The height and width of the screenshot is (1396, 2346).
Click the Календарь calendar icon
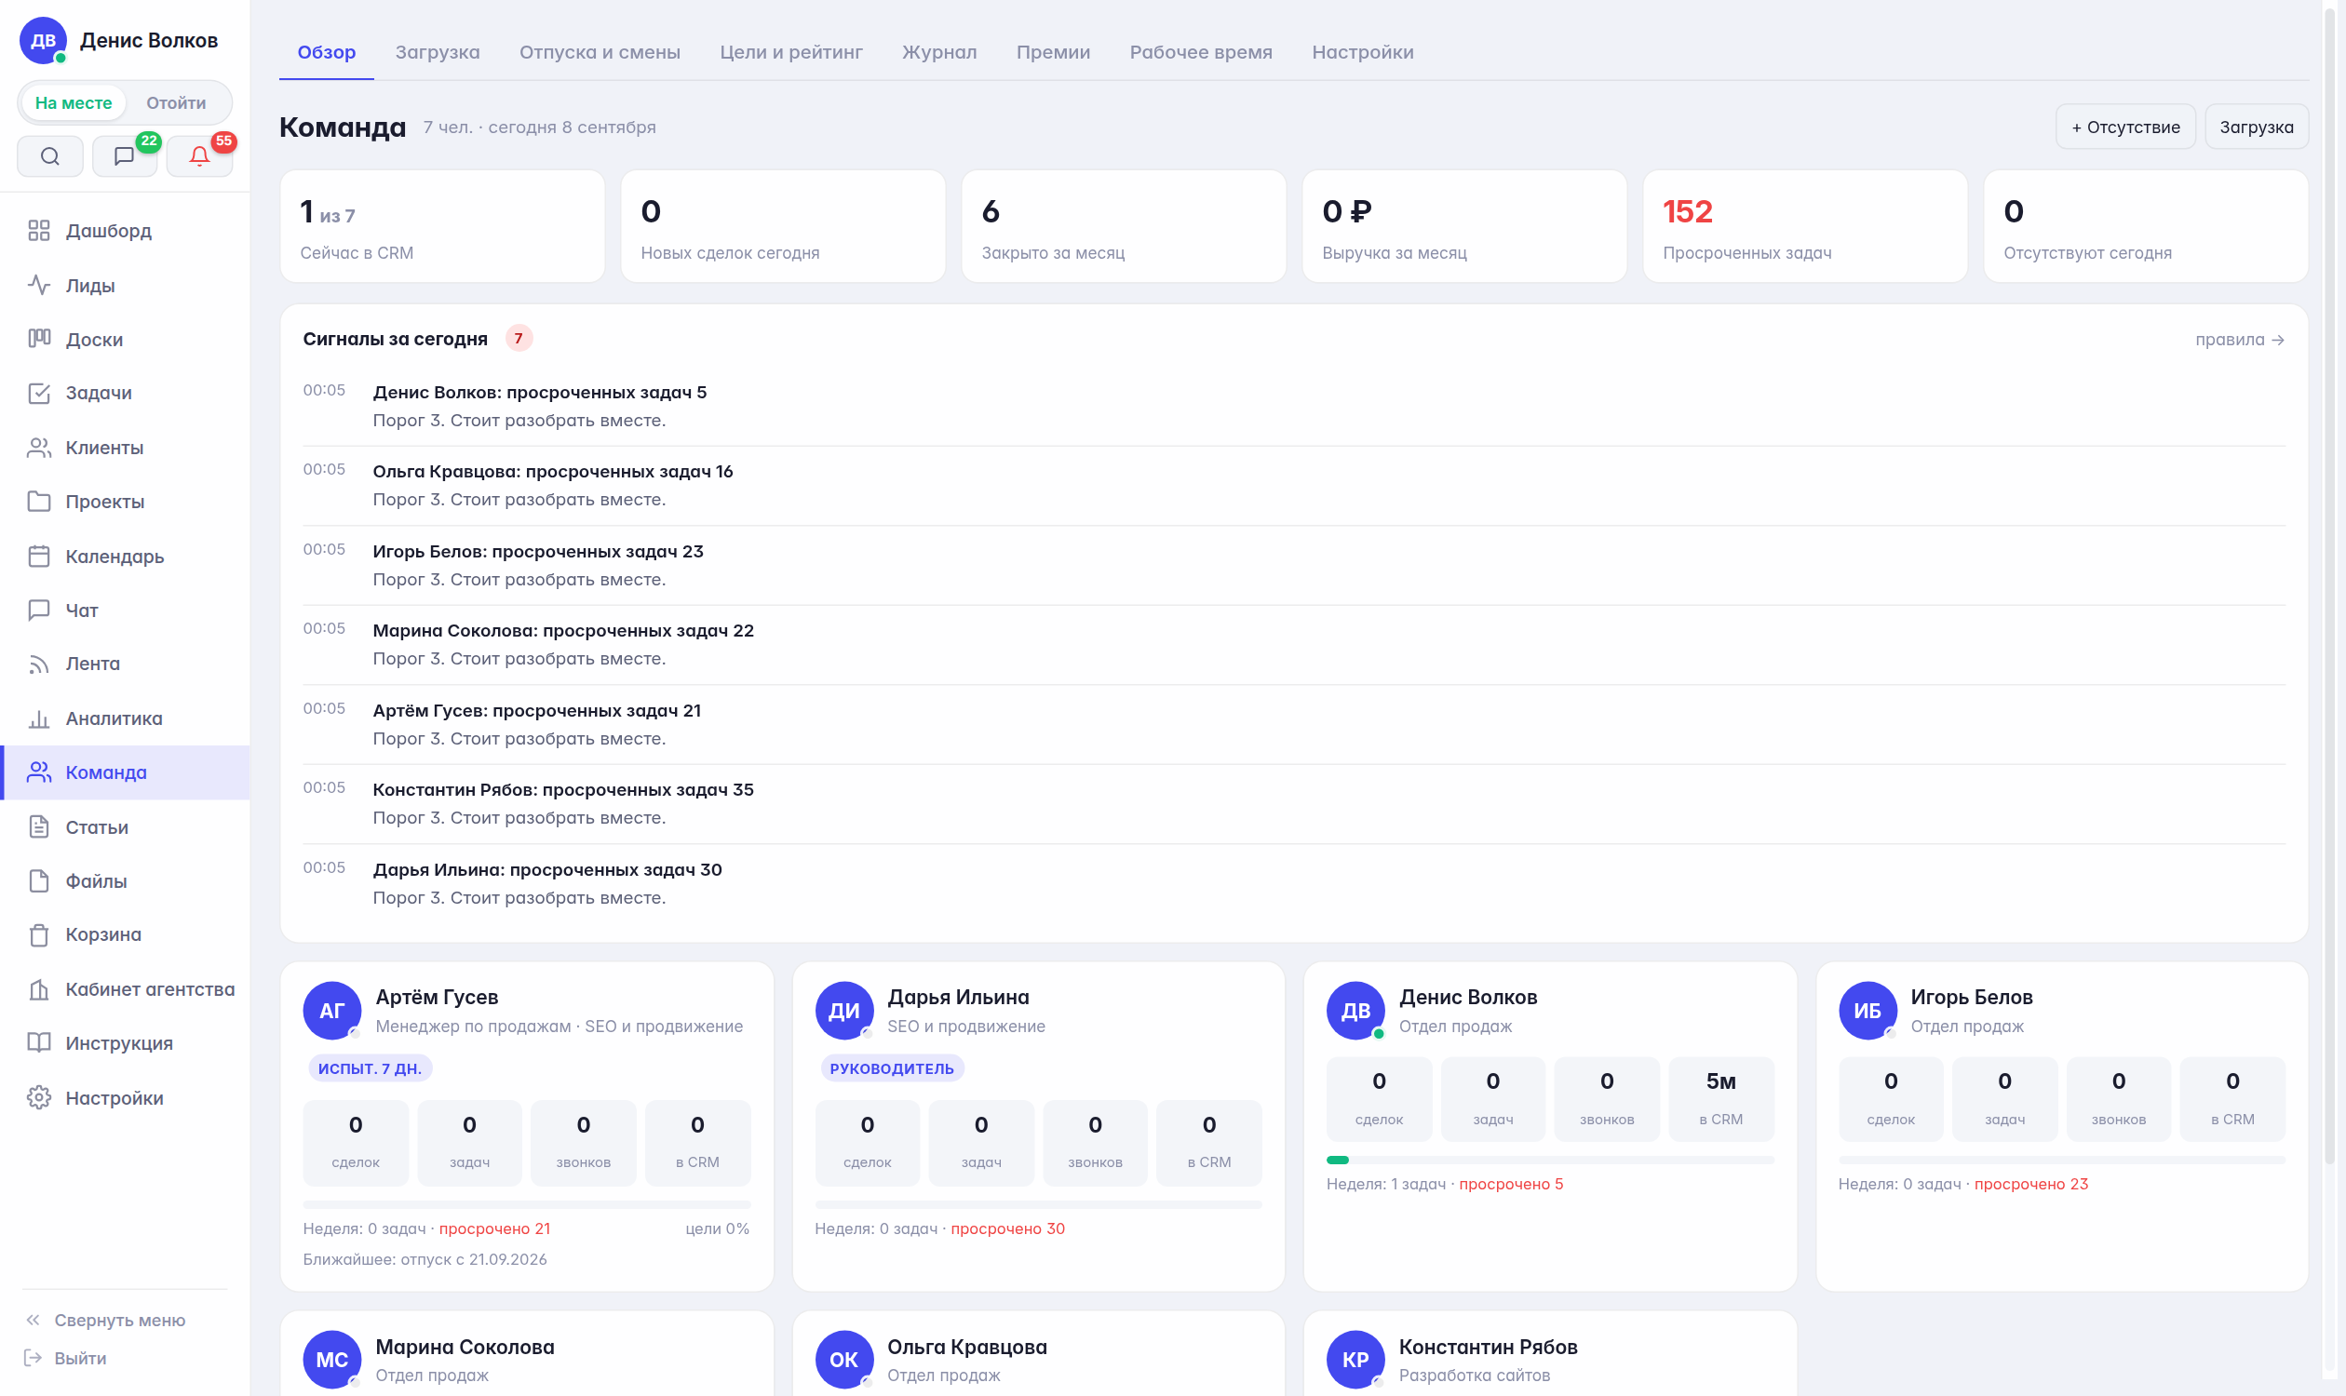coord(38,556)
